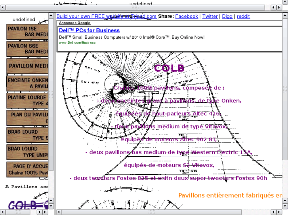
Task: Click the Dell Small Business Computers ad description
Action: point(132,37)
